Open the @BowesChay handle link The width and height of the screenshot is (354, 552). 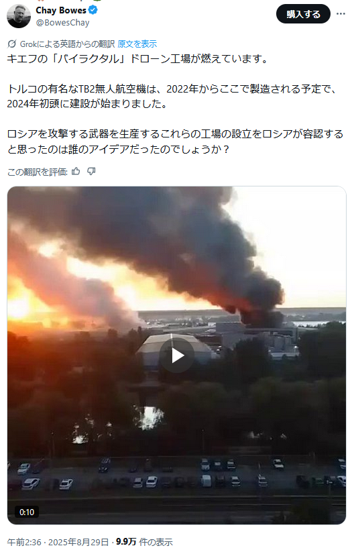pos(62,23)
